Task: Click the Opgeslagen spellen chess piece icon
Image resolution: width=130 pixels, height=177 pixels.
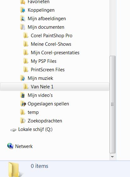Action: (23, 104)
